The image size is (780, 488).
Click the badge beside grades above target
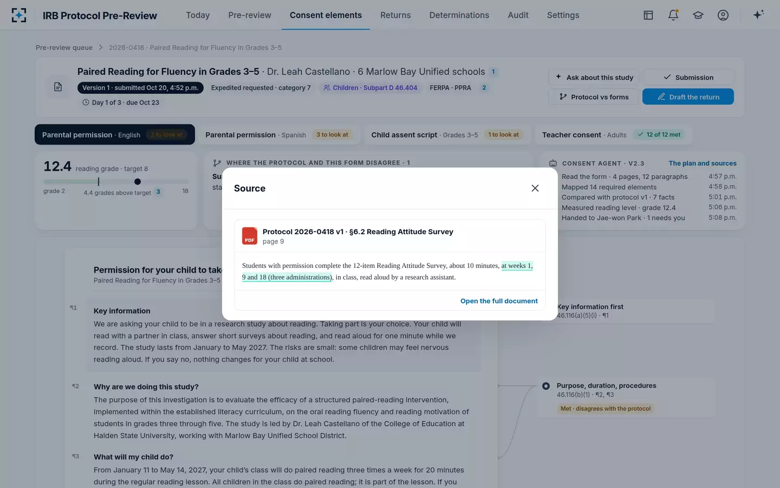click(x=158, y=191)
